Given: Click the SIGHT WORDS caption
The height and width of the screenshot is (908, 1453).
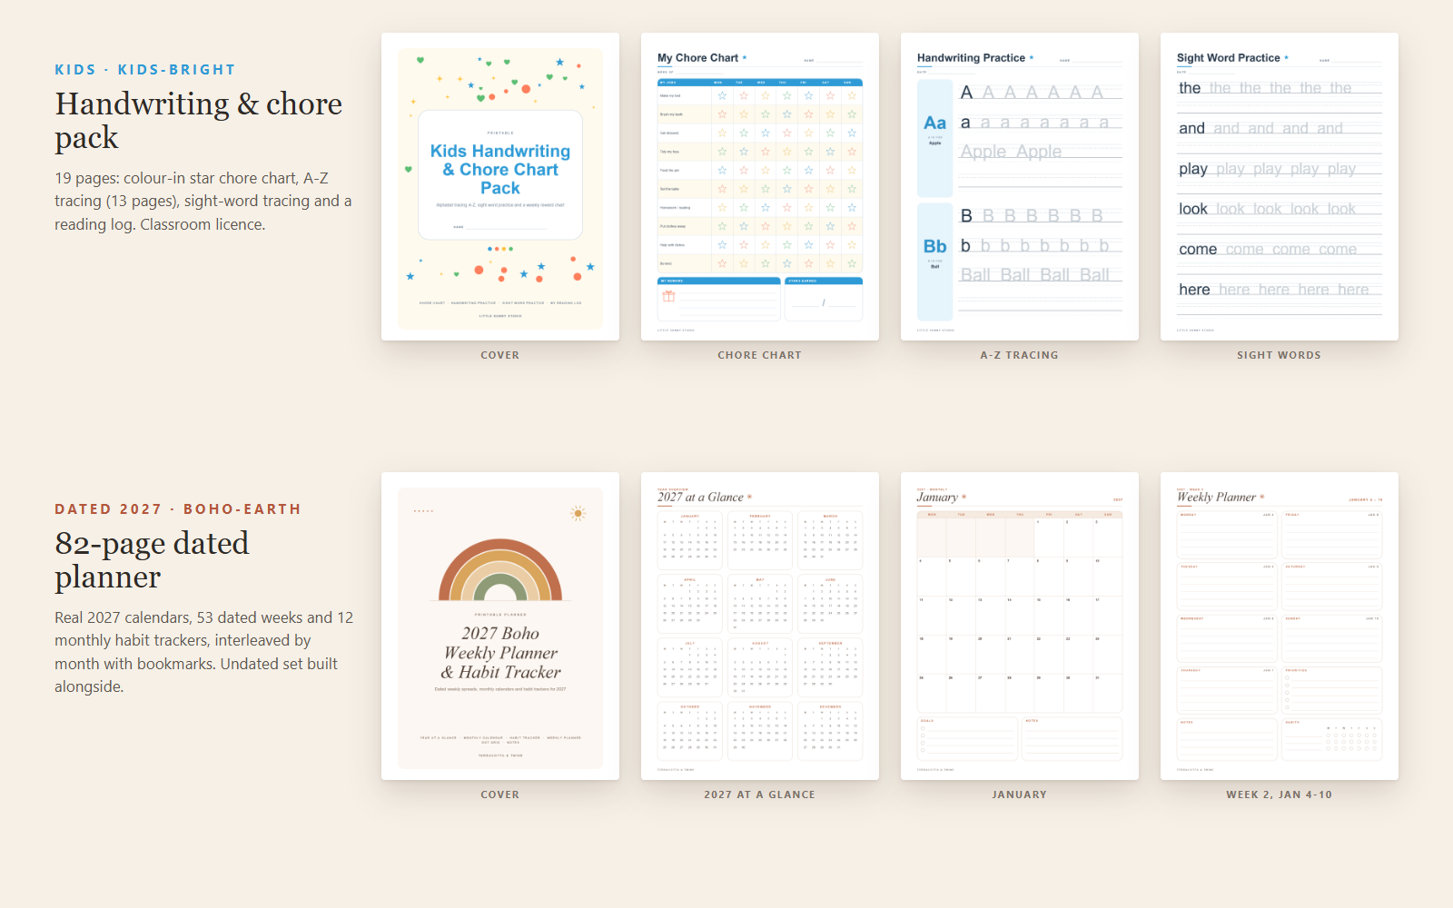Looking at the screenshot, I should tap(1280, 355).
